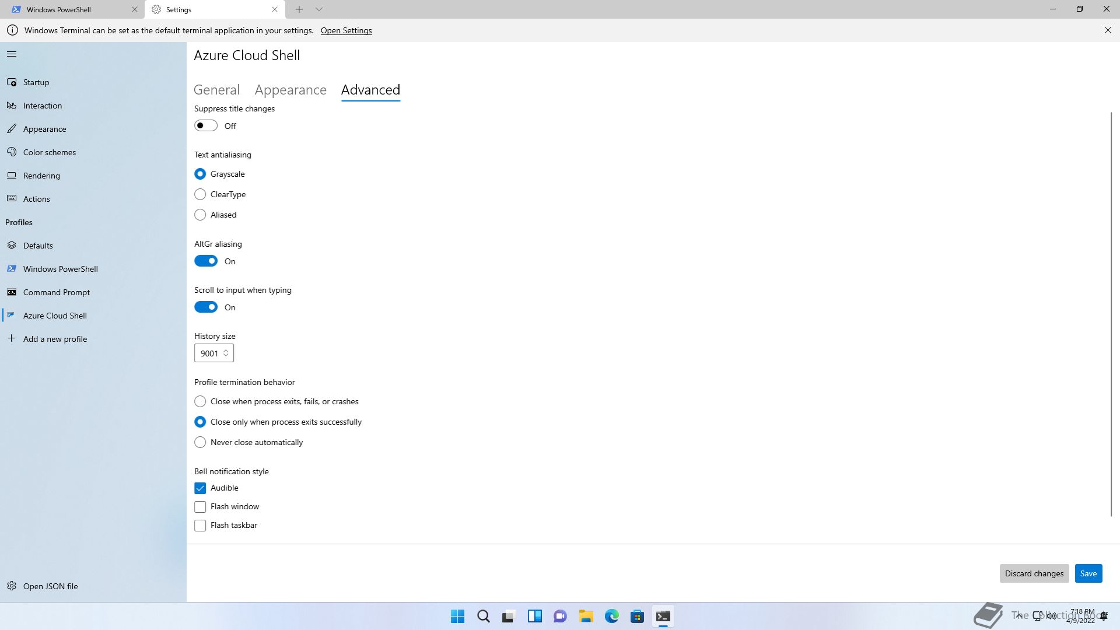Viewport: 1120px width, 630px height.
Task: Close the Settings tab
Action: (x=275, y=9)
